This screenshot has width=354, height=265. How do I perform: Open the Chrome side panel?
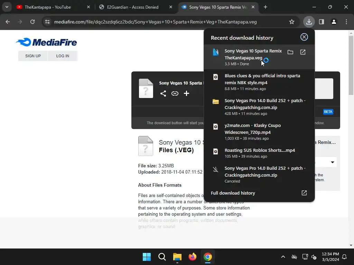click(x=322, y=22)
